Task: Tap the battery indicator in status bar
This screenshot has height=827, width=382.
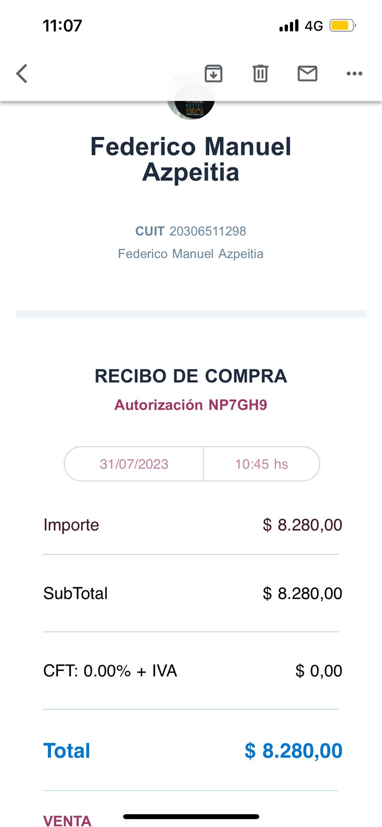Action: point(342,26)
